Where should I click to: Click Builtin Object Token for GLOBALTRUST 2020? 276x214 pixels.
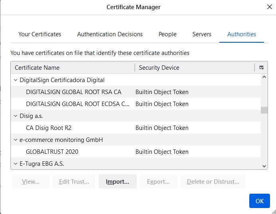click(x=162, y=152)
